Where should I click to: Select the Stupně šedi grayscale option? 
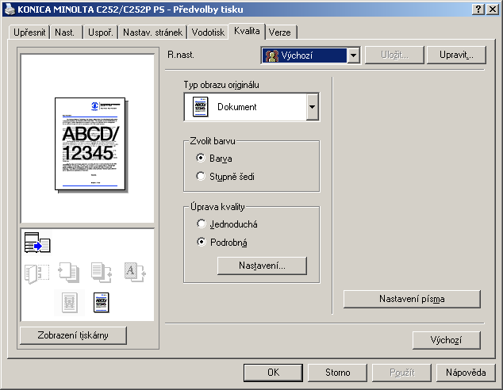(225, 176)
